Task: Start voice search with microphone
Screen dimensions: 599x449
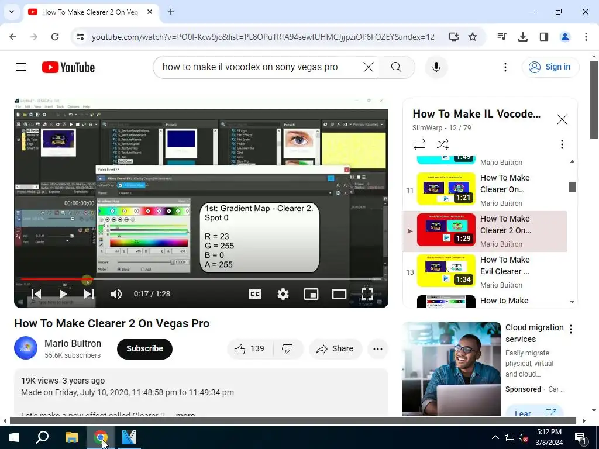Action: (436, 67)
